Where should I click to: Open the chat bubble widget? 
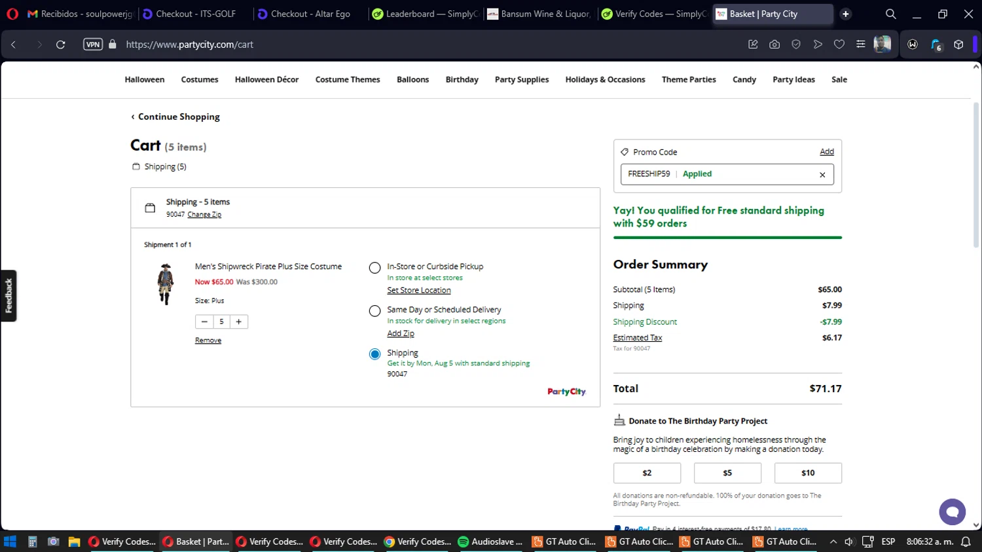(953, 511)
